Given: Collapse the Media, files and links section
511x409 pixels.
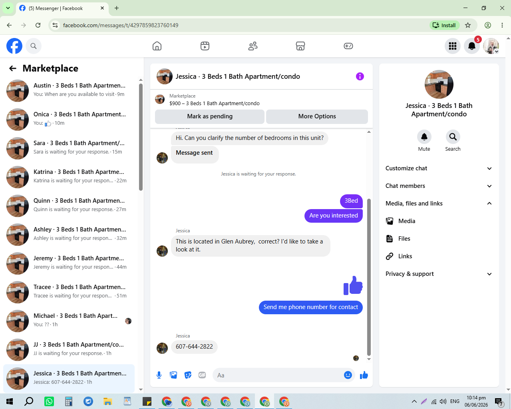Looking at the screenshot, I should [x=439, y=204].
